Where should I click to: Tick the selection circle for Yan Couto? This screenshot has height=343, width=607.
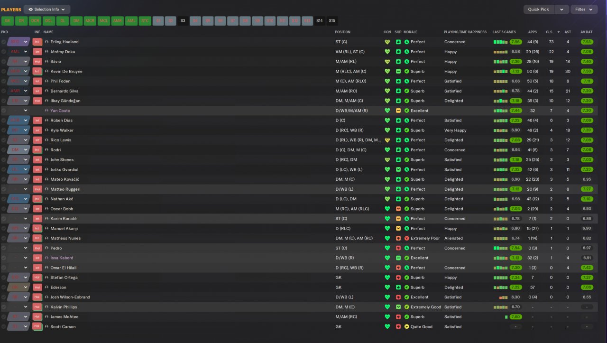[4, 111]
